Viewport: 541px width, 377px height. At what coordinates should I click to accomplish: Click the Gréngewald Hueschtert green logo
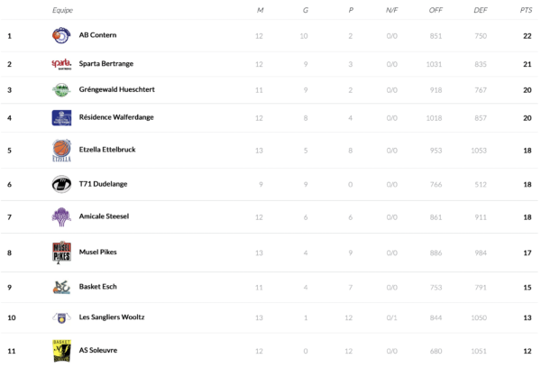tap(60, 90)
